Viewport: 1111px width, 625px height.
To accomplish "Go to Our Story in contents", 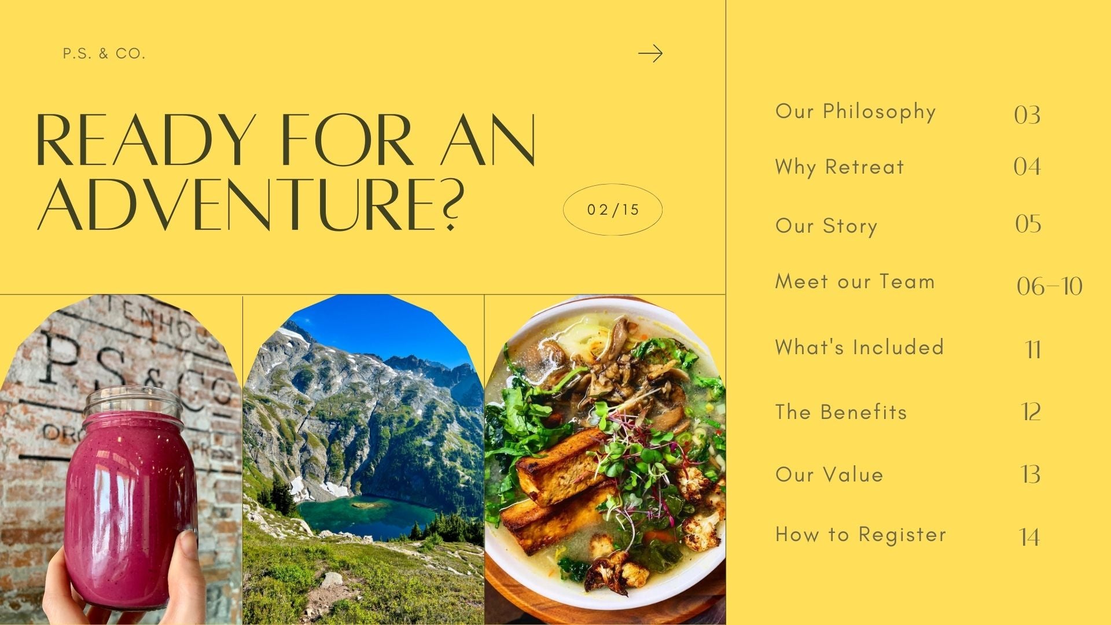I will [826, 226].
